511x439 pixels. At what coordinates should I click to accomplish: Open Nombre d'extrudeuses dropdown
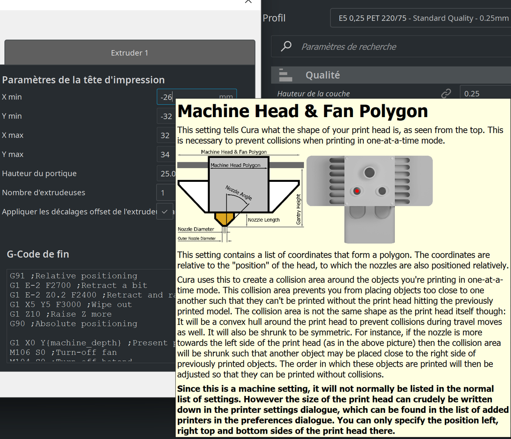(166, 193)
